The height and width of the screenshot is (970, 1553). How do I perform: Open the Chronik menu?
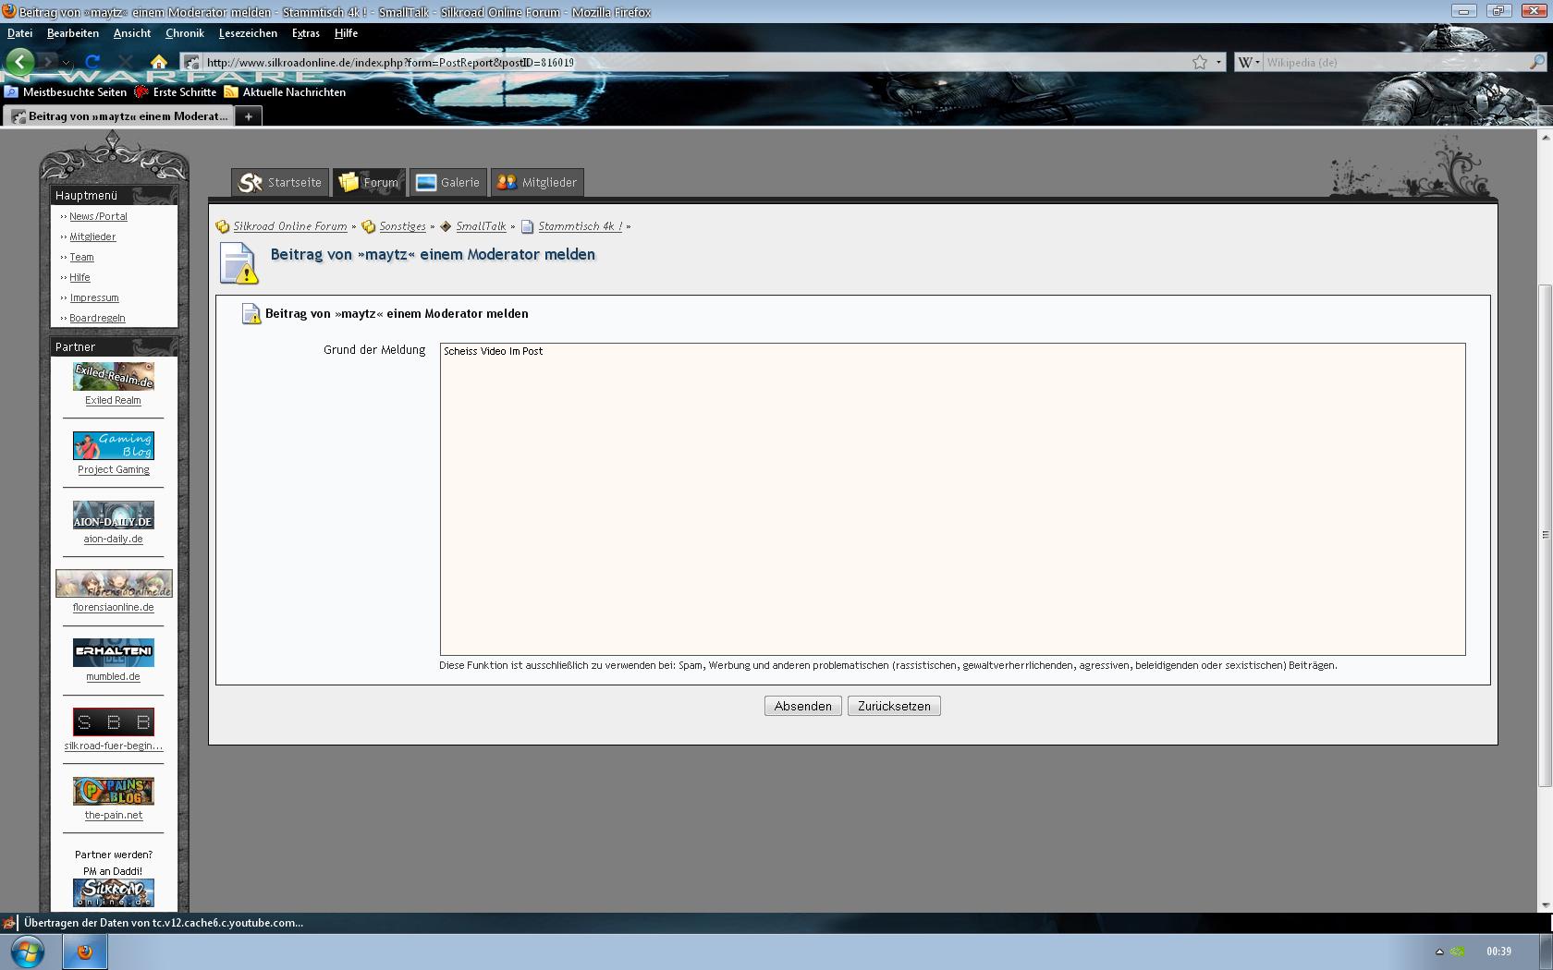tap(184, 33)
